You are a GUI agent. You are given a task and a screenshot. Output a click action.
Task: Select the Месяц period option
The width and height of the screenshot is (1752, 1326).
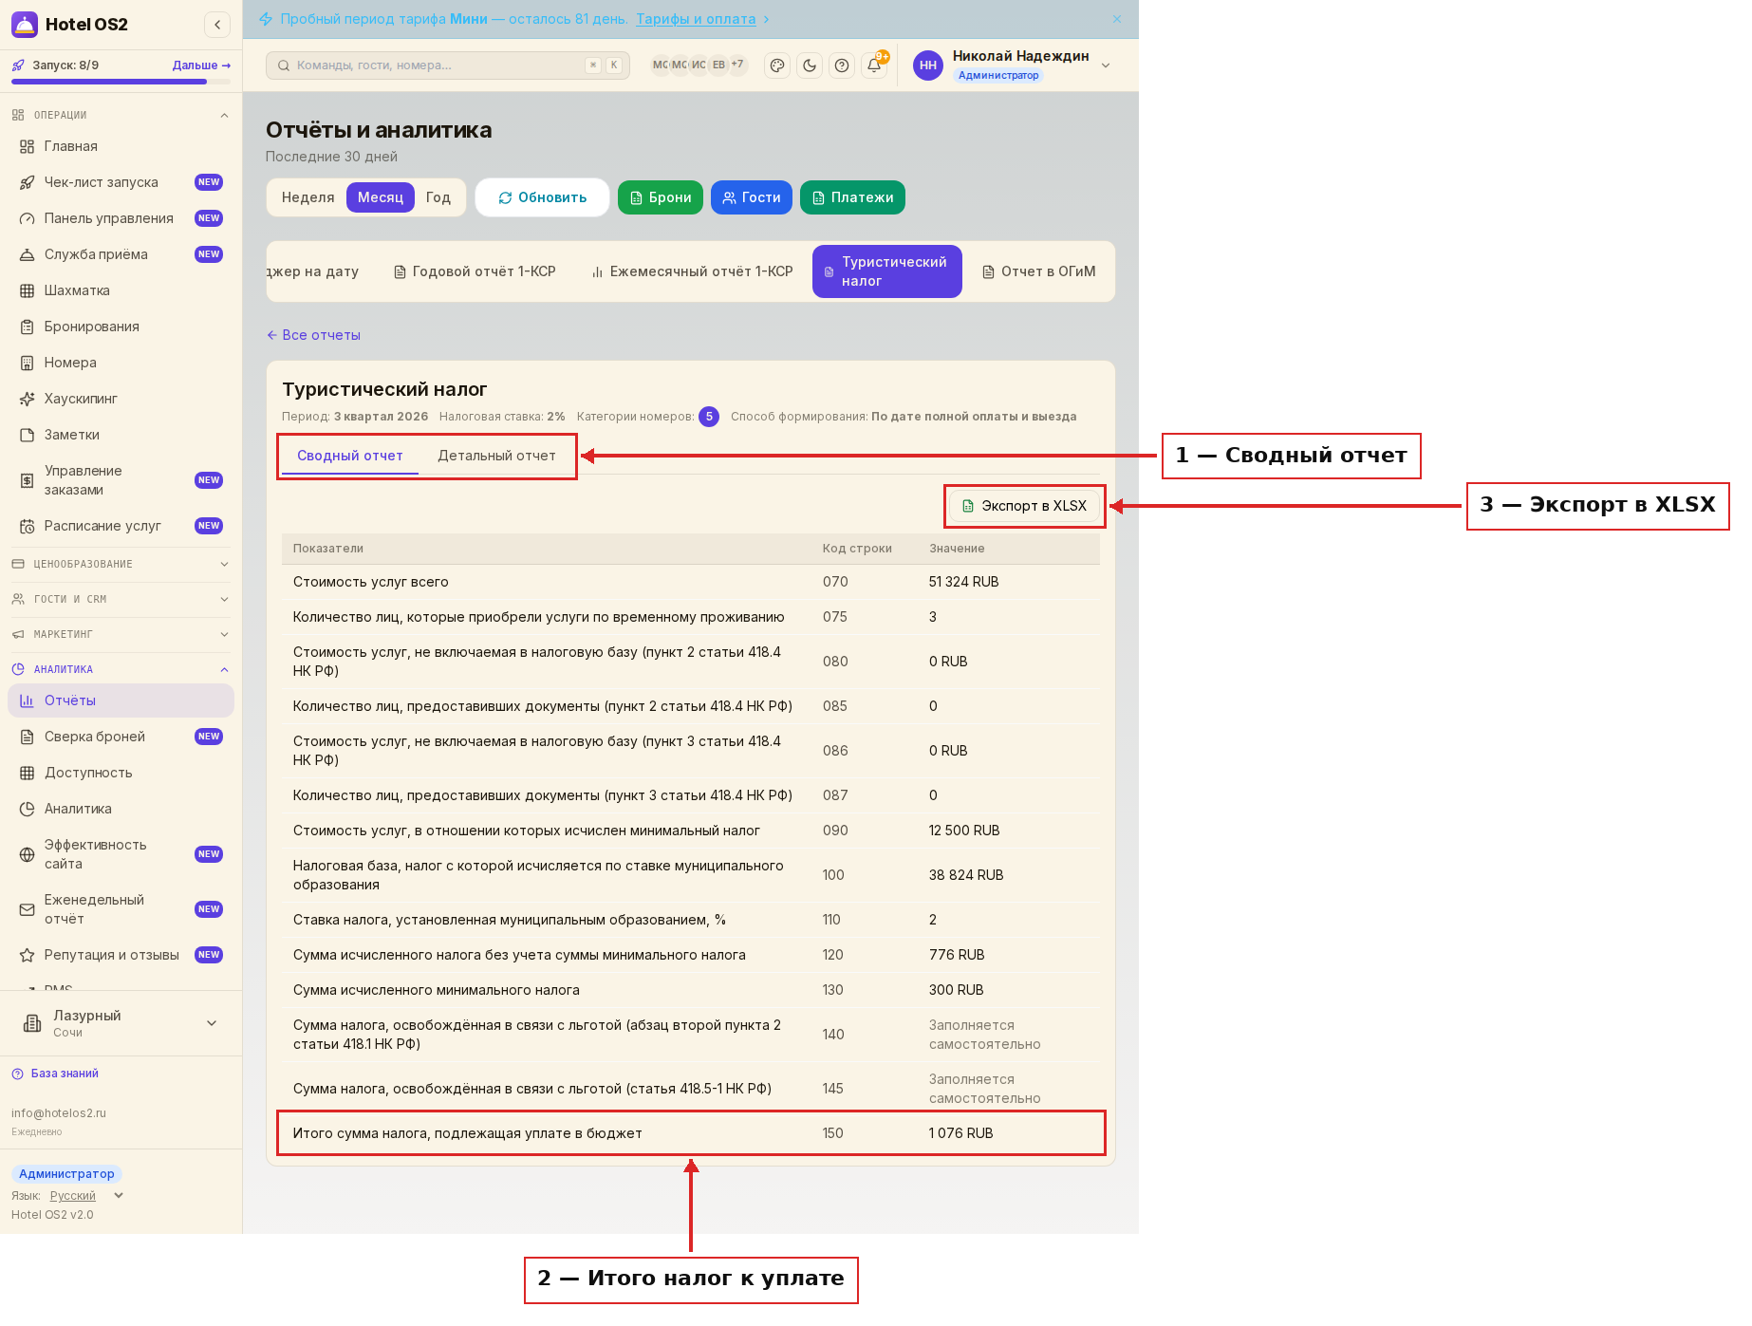pyautogui.click(x=381, y=197)
